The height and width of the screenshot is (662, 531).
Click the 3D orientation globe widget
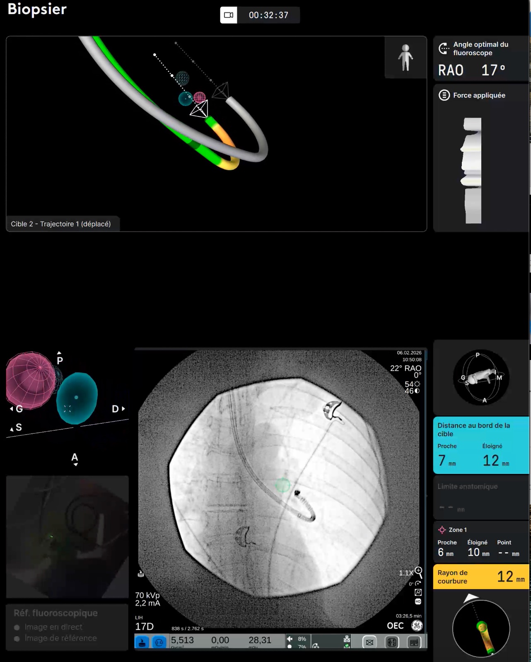480,377
